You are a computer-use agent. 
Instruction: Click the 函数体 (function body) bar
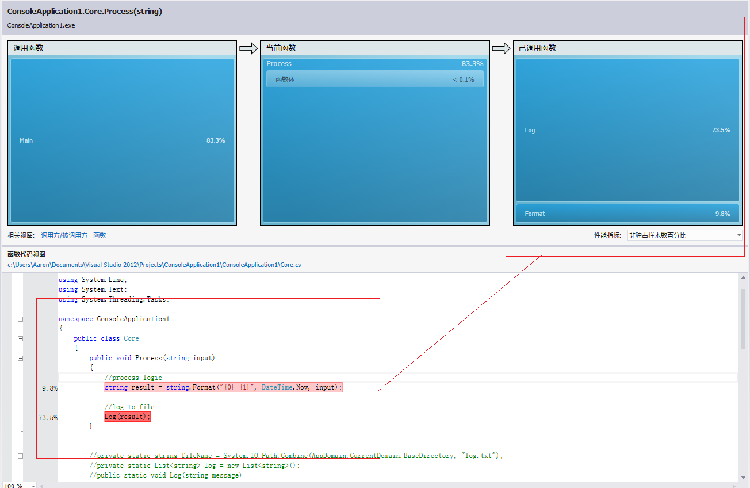pyautogui.click(x=374, y=79)
